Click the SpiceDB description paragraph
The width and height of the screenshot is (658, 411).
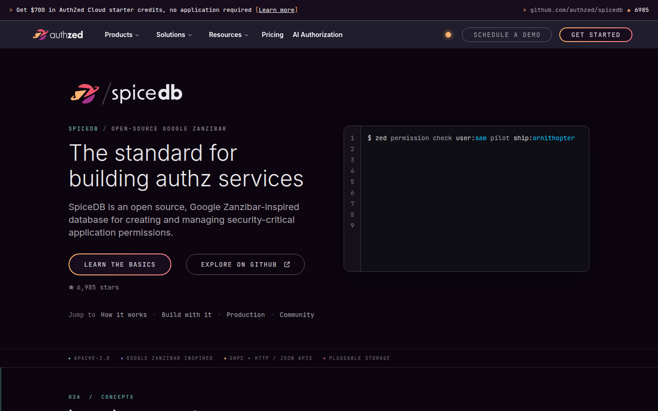click(184, 220)
